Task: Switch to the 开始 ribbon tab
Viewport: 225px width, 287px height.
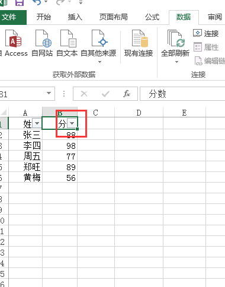Action: pyautogui.click(x=44, y=17)
